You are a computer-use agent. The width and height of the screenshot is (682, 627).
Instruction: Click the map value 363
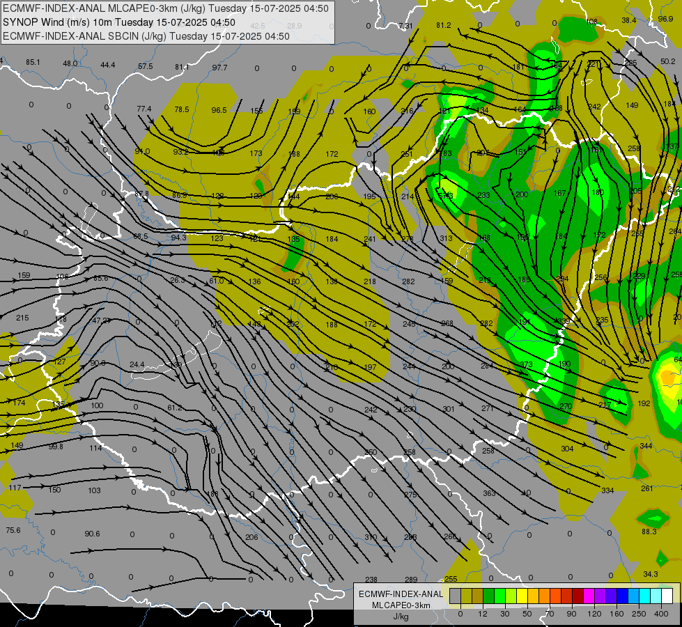point(489,493)
